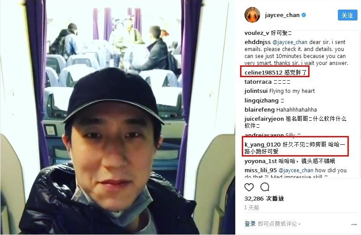Click the comment bubble icon

pos(265,187)
